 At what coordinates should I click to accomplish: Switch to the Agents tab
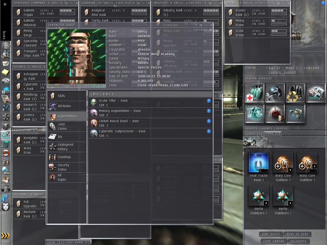(267, 129)
